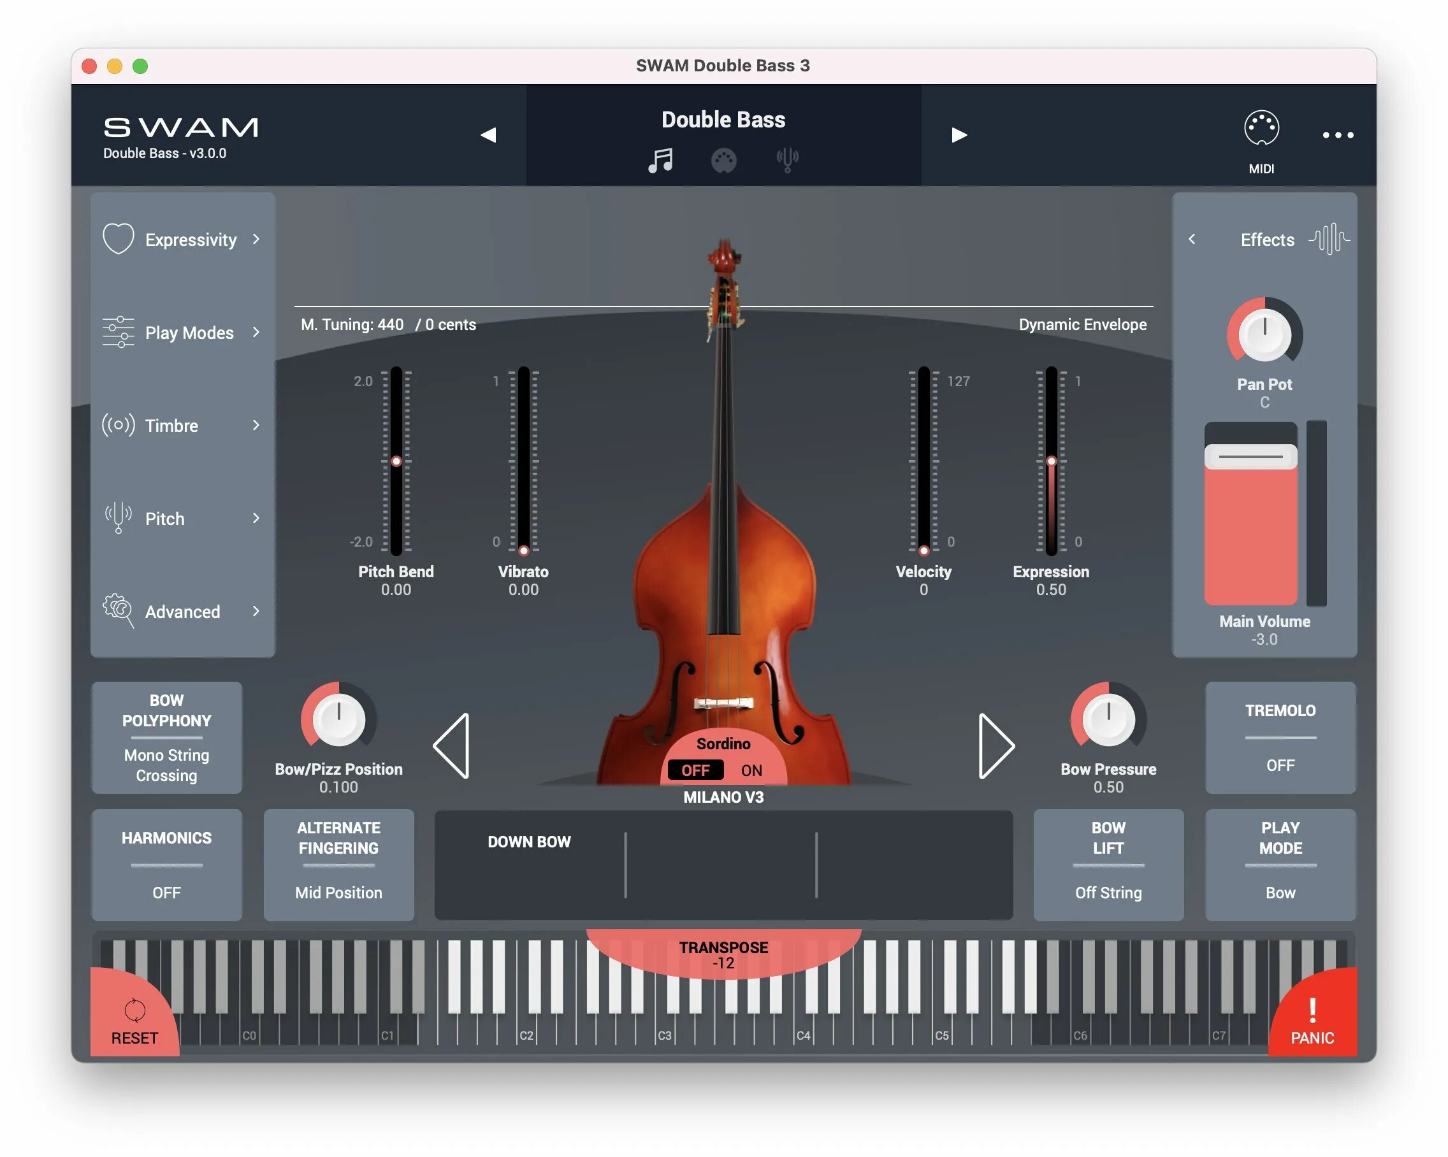Click the tuning fork icon in header

click(787, 160)
